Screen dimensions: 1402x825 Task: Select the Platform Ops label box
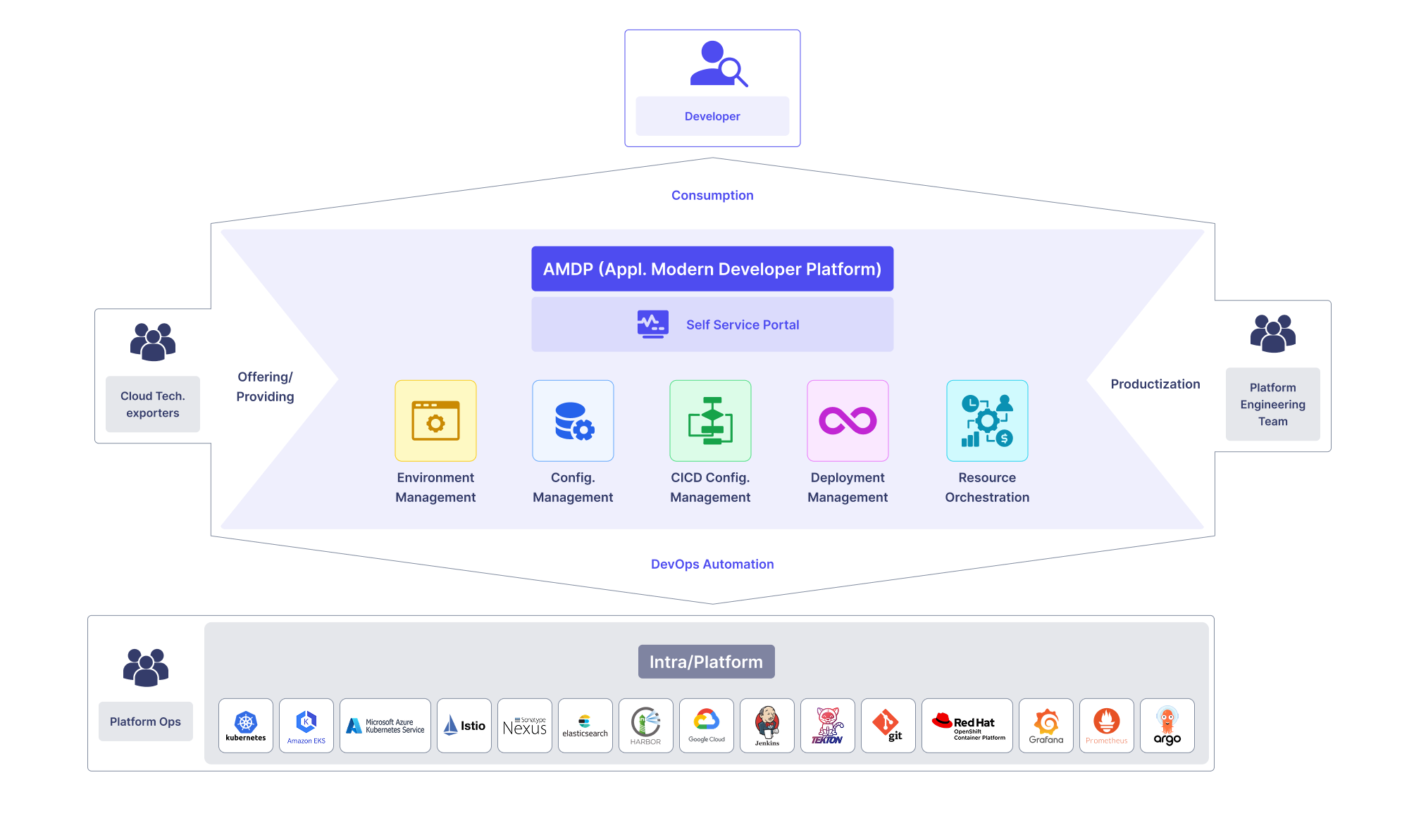pos(146,722)
